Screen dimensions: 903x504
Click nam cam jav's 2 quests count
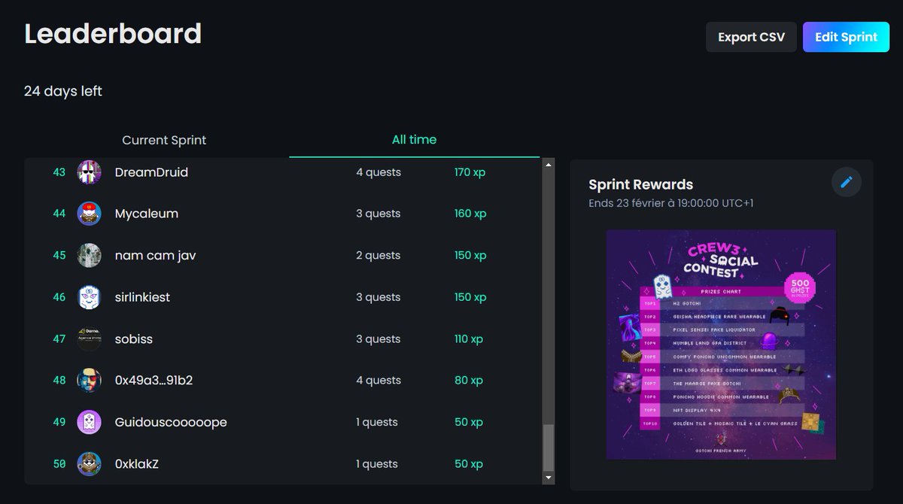[379, 256]
